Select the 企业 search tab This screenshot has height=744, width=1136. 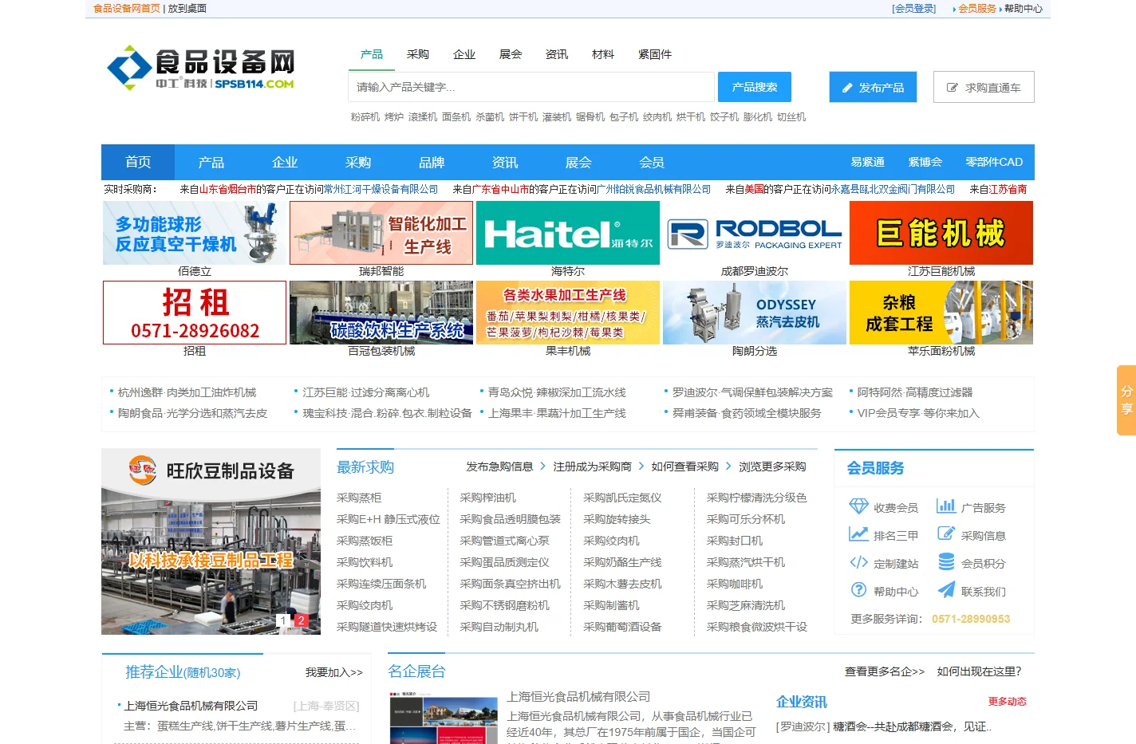[464, 54]
